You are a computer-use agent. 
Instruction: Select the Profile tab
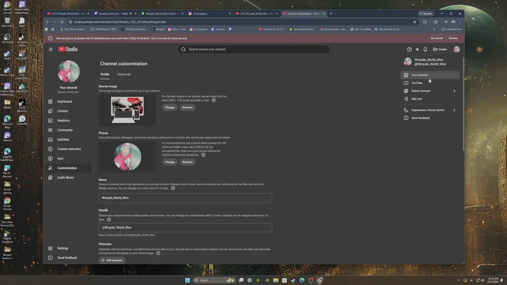click(x=105, y=74)
